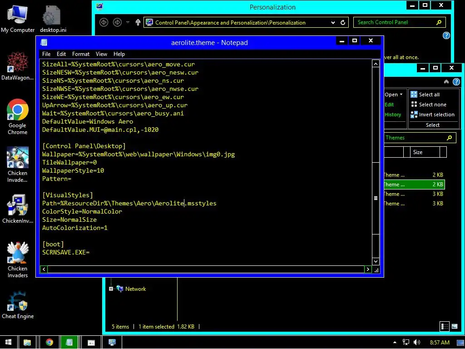Select the first 2 KB Theme file
465x349 pixels.
point(414,175)
